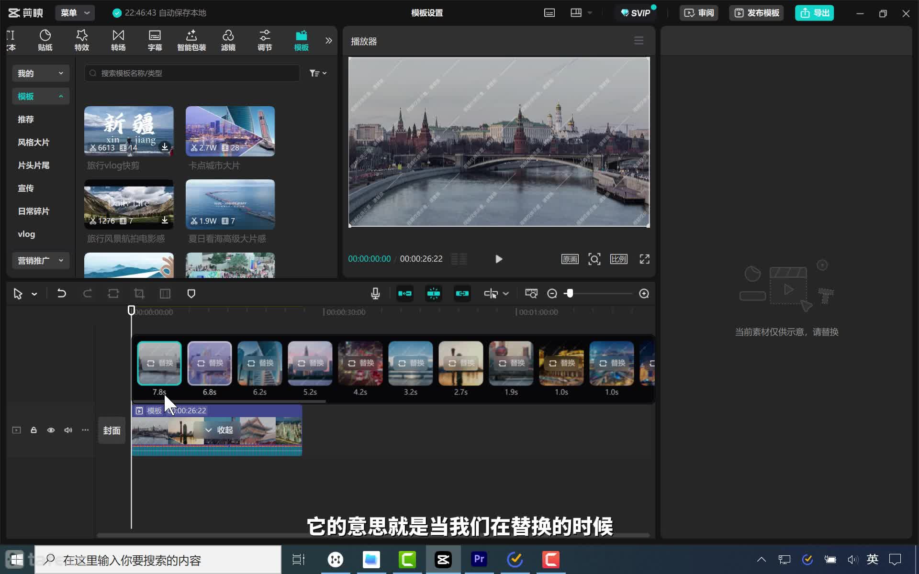This screenshot has width=919, height=574.
Task: Play the preview video
Action: click(x=499, y=259)
